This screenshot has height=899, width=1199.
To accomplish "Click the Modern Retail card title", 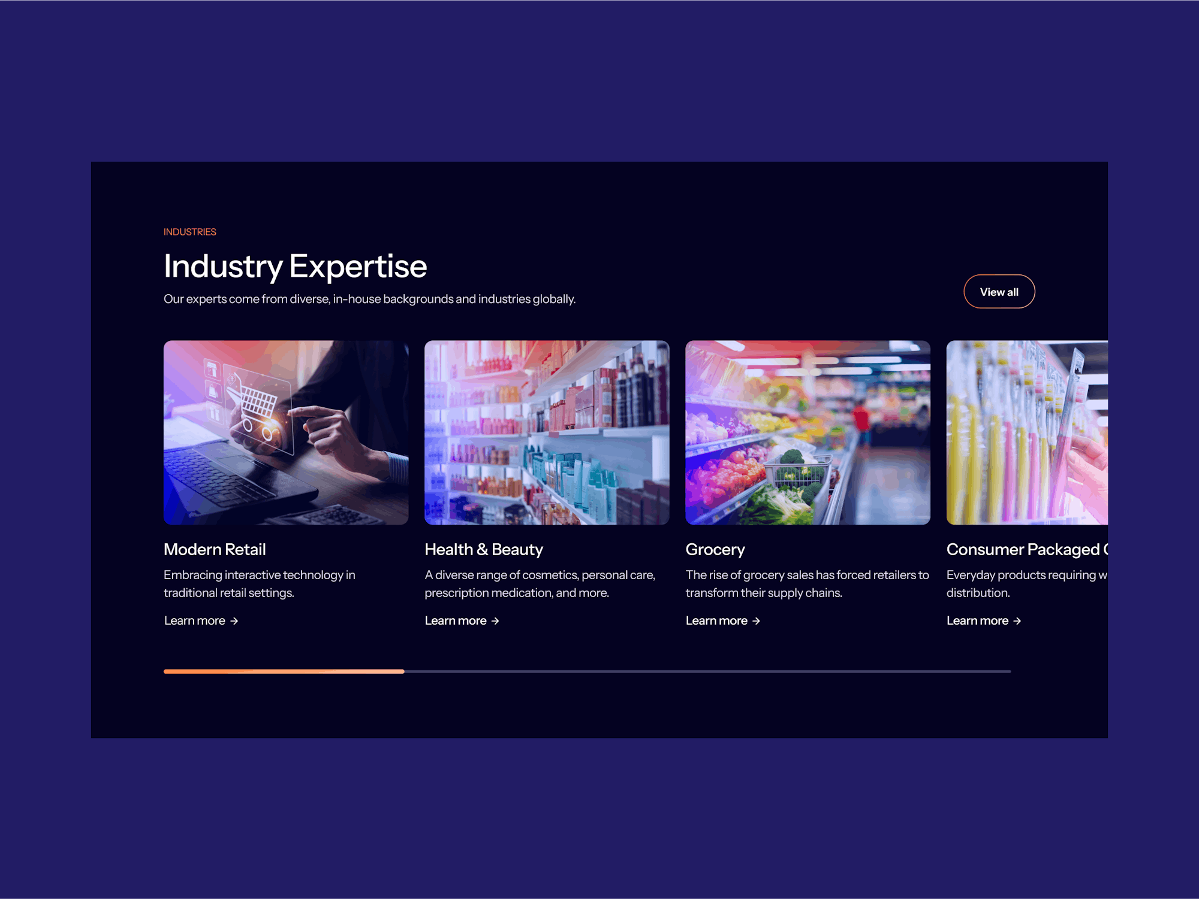I will [x=215, y=549].
